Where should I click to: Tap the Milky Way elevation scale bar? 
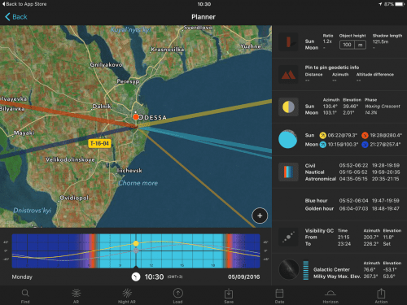point(306,270)
